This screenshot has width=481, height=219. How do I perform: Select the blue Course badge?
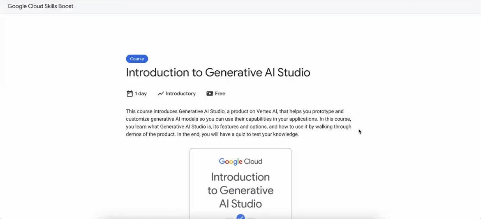pos(137,59)
